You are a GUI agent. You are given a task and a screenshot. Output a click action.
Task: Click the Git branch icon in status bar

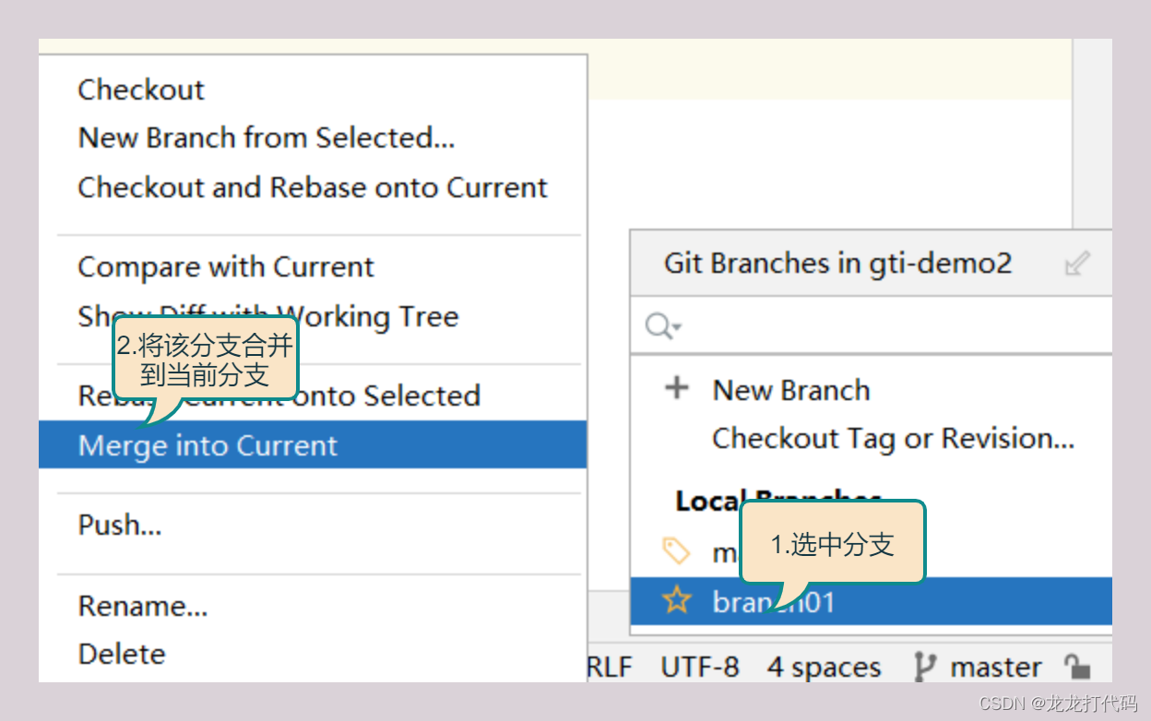tap(925, 667)
